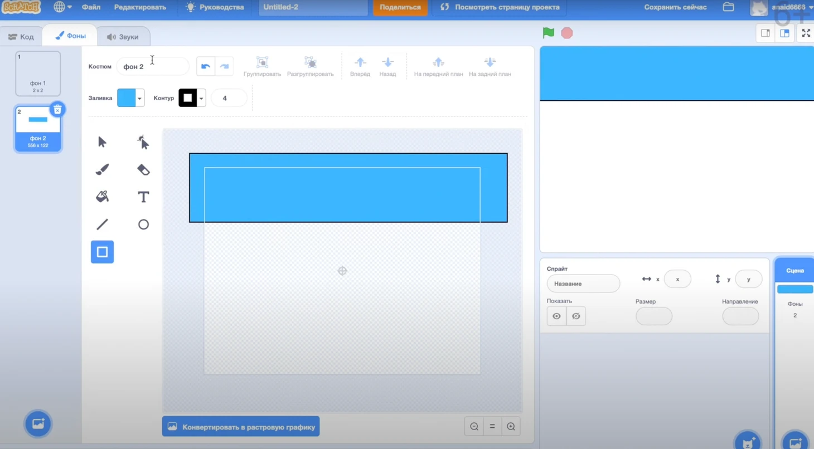
Task: Activate the Reshape pointer tool
Action: point(143,142)
